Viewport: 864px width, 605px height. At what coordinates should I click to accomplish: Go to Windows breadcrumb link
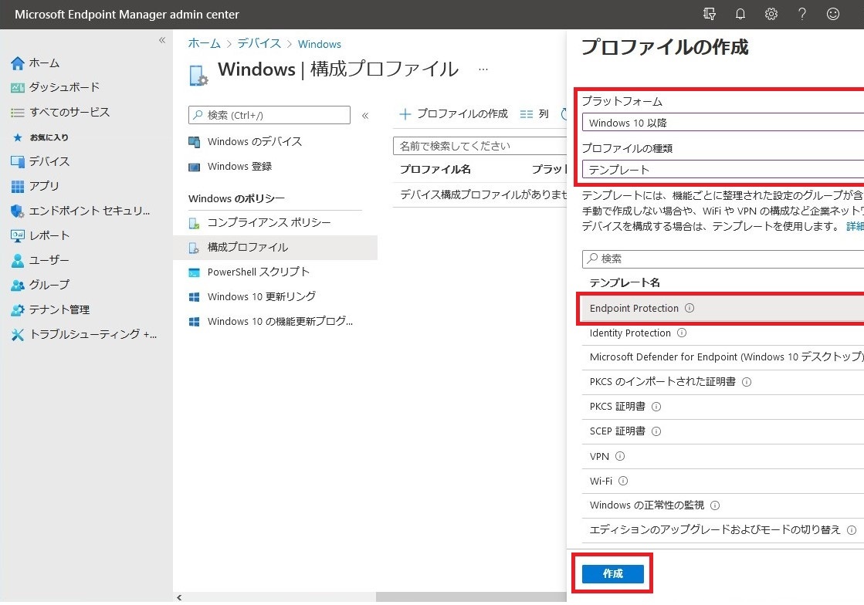pos(320,44)
